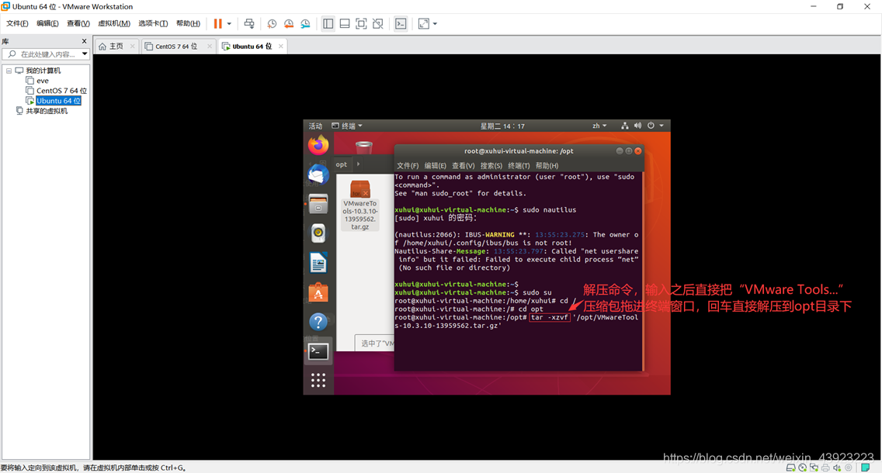Screen dimensions: 882x473
Task: Click the Ubuntu clock 星期二 14:17
Action: click(x=502, y=126)
